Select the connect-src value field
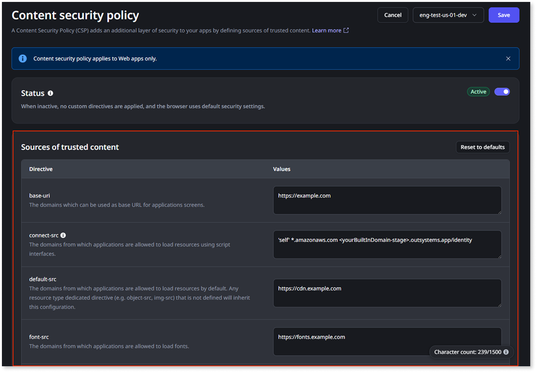The height and width of the screenshot is (372, 536). point(387,244)
